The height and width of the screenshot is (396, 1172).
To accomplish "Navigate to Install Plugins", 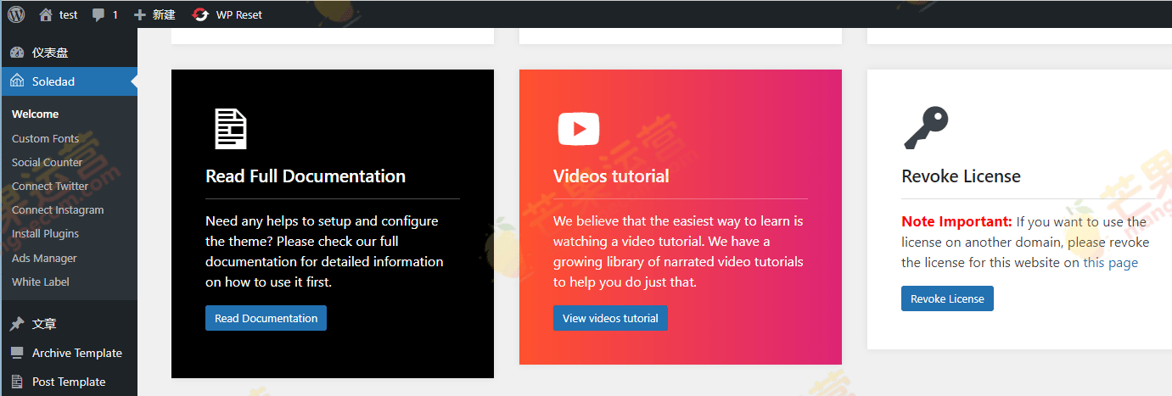I will [45, 233].
